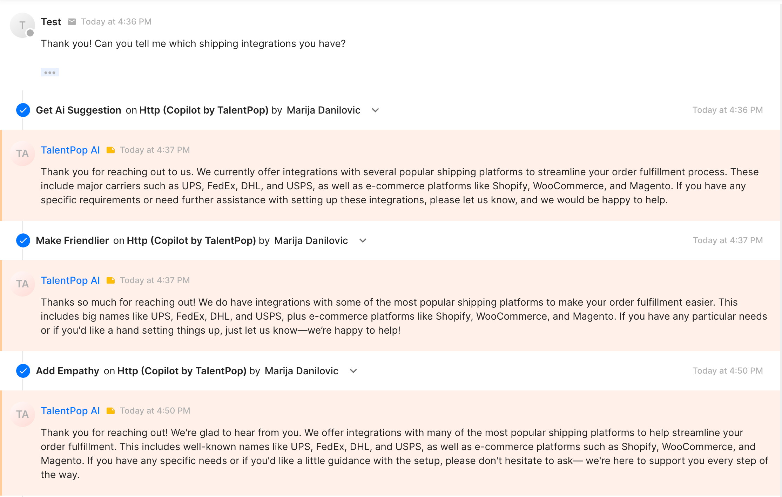Click the Add Empathy event title

point(68,371)
